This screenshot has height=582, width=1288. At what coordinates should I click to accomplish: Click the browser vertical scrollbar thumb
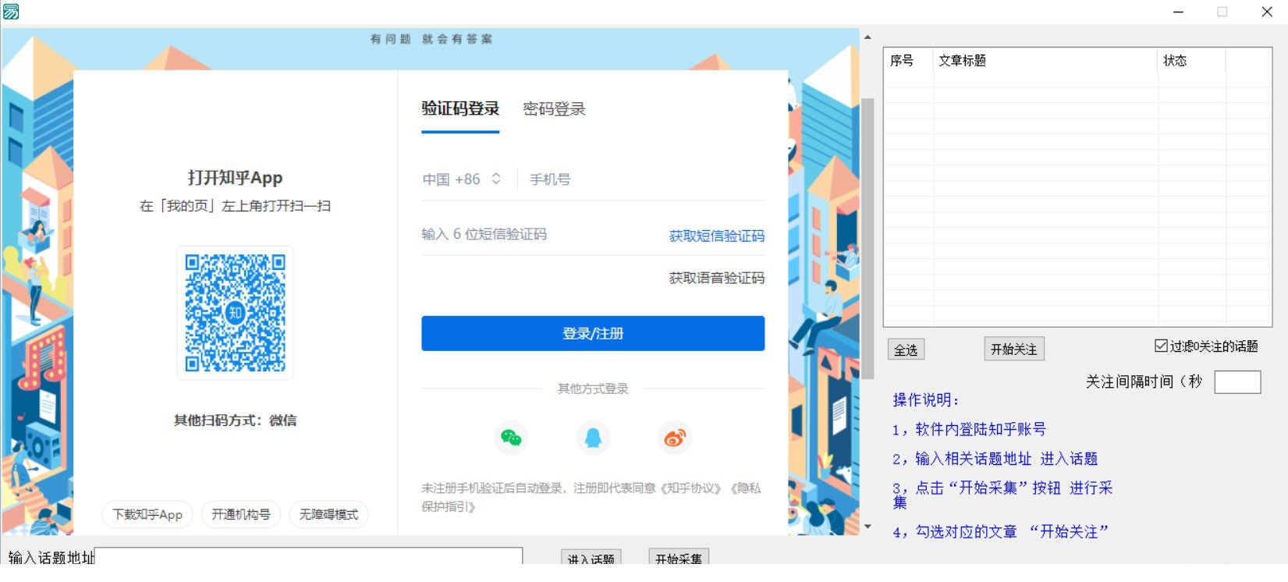click(868, 238)
